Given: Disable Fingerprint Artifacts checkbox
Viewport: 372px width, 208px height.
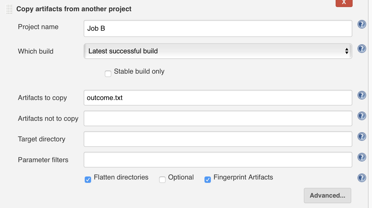Looking at the screenshot, I should [x=208, y=180].
